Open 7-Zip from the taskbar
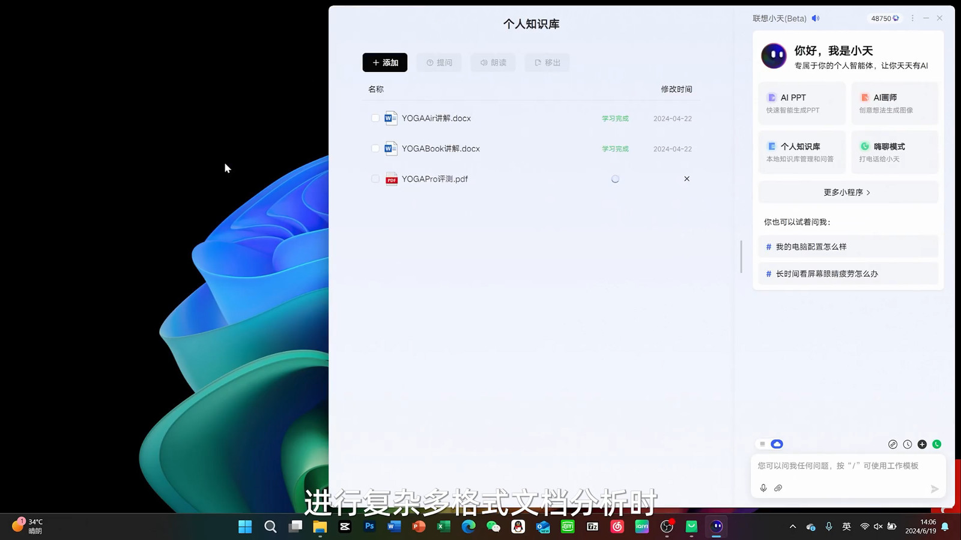This screenshot has width=961, height=540. coord(592,527)
